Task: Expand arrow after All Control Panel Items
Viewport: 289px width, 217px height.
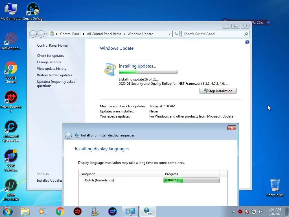Action: coord(124,34)
